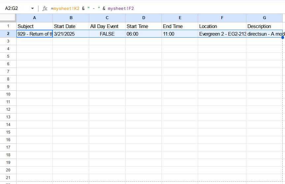Select column F header

[x=222, y=18]
